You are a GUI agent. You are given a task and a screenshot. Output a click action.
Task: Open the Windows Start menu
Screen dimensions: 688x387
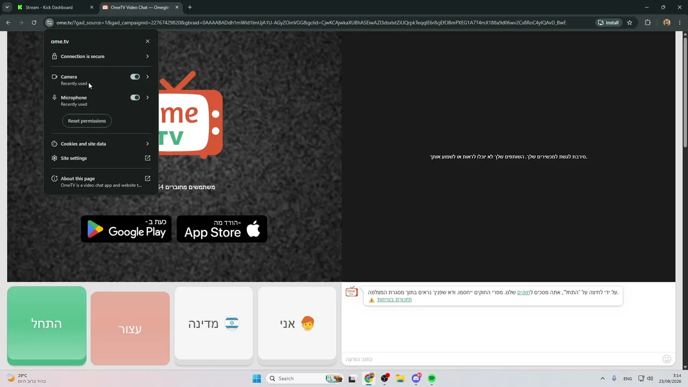pos(256,378)
